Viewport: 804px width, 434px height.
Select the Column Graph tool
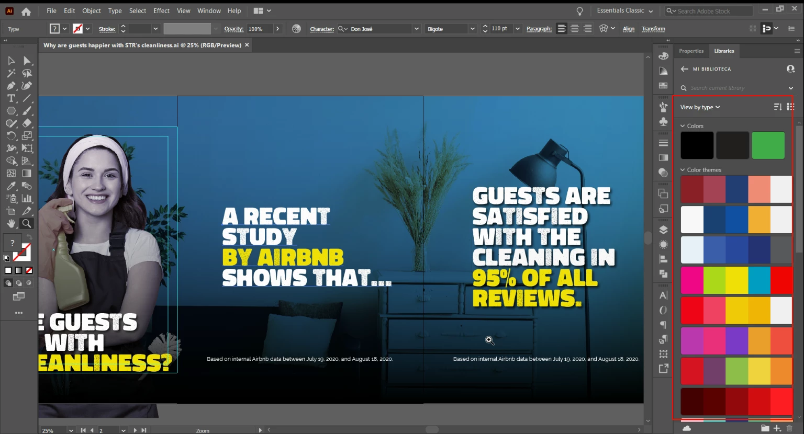pos(27,199)
